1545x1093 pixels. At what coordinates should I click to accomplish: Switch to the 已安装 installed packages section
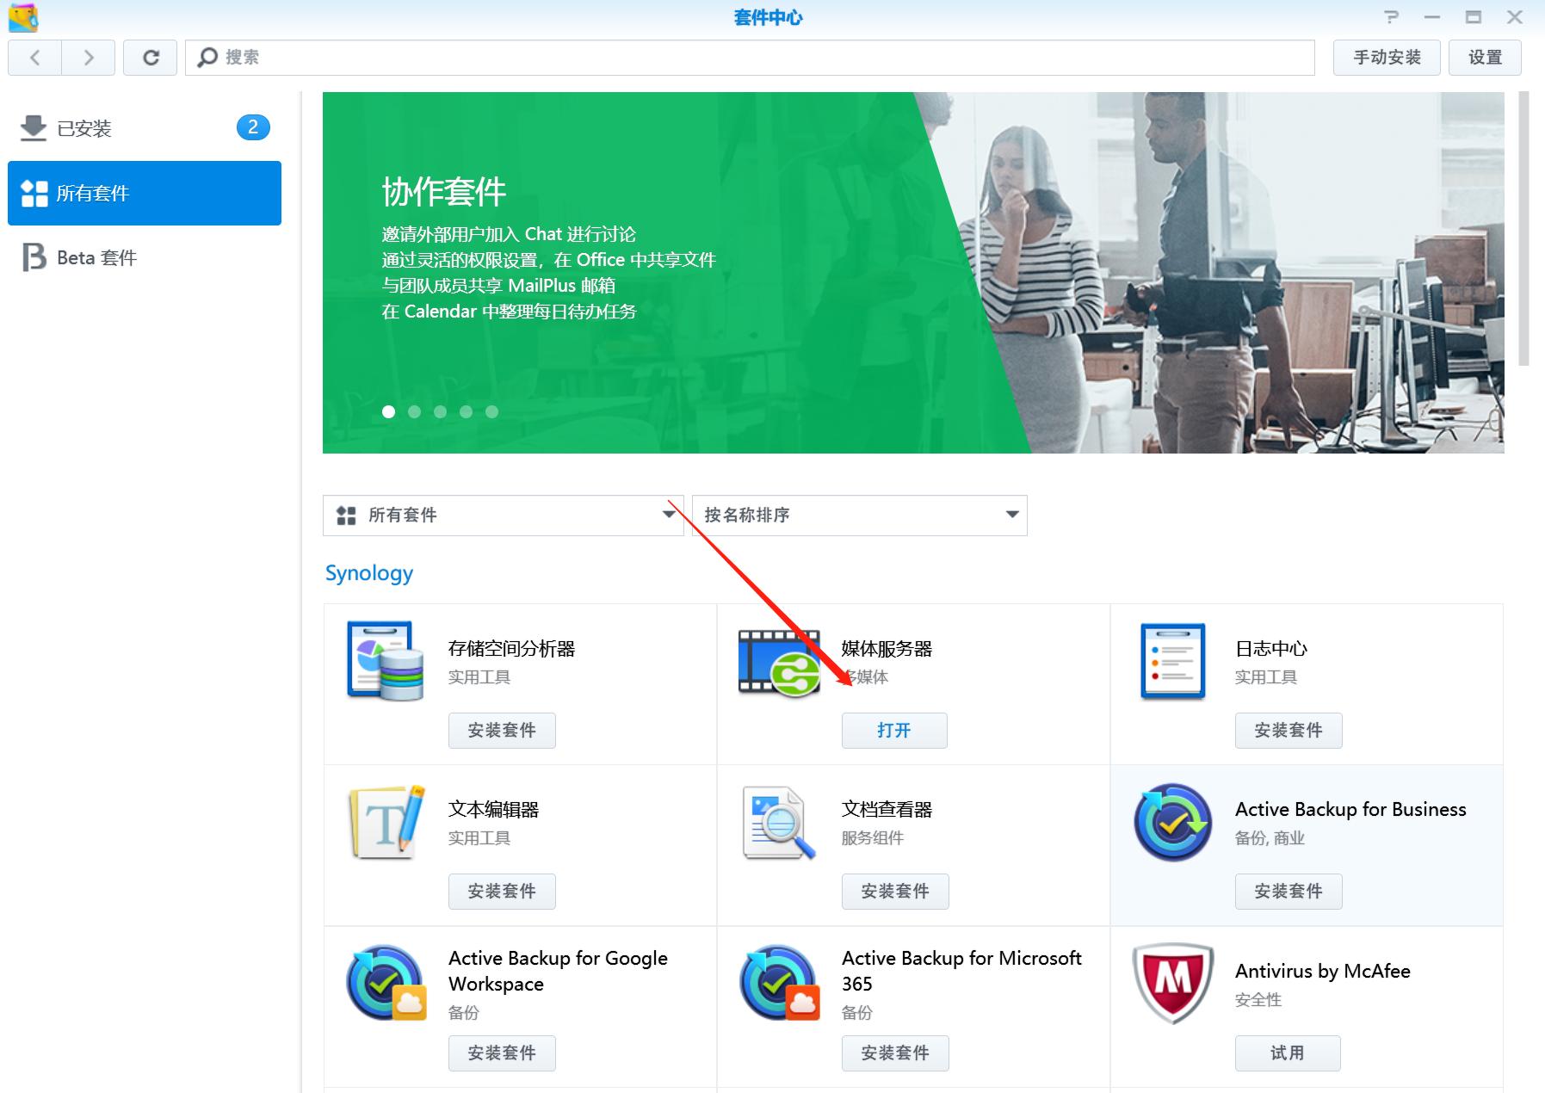point(87,127)
